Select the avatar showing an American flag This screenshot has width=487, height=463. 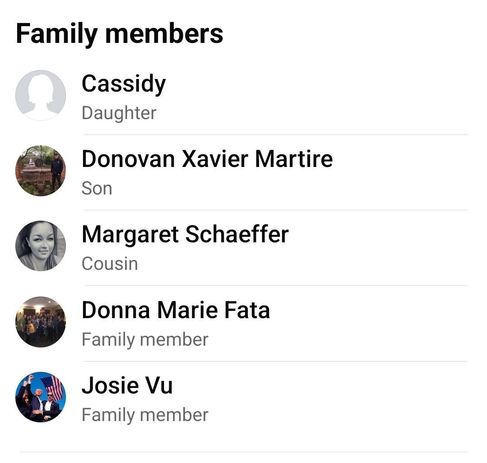point(41,397)
